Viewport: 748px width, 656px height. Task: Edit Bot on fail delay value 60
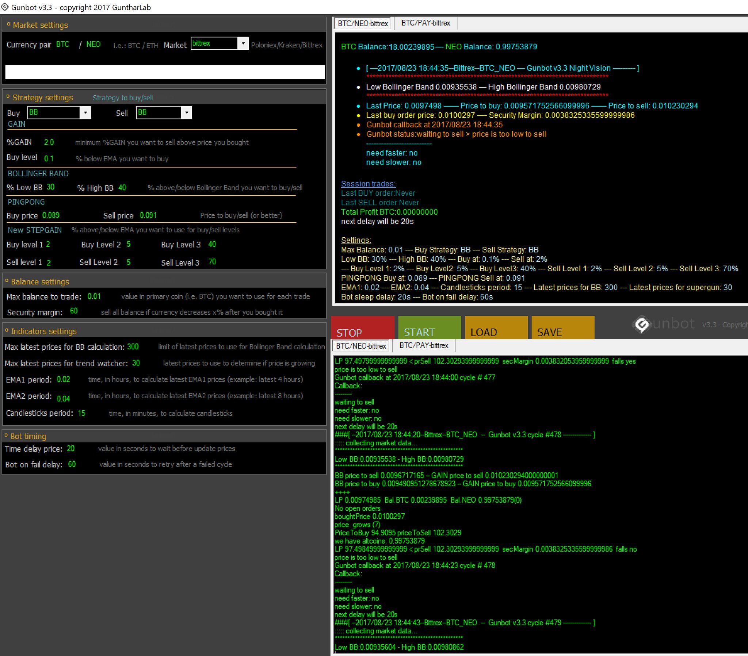pos(72,464)
